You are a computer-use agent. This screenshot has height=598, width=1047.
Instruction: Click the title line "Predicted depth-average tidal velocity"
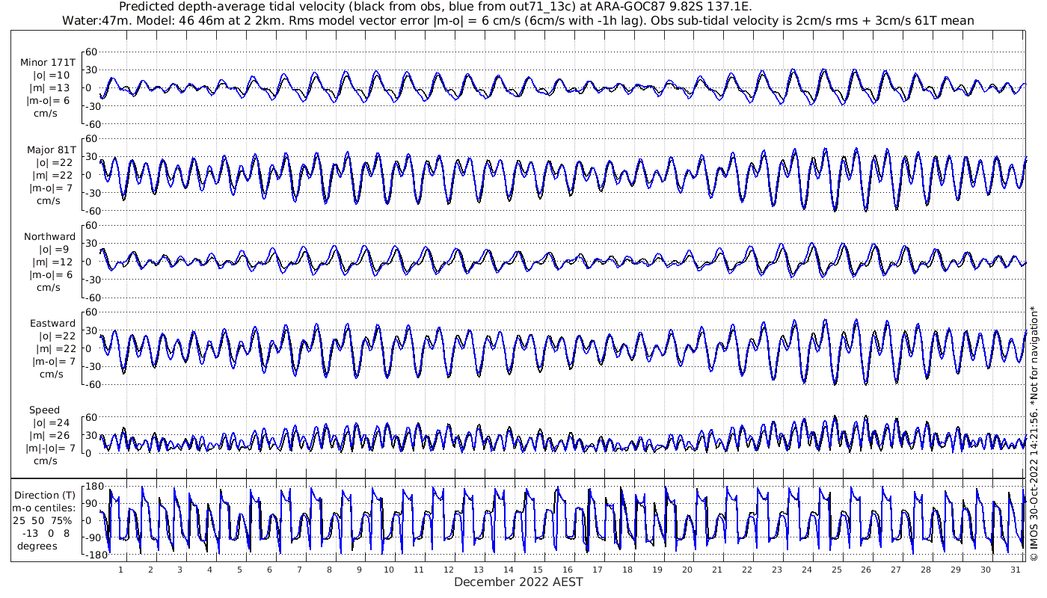tap(435, 7)
